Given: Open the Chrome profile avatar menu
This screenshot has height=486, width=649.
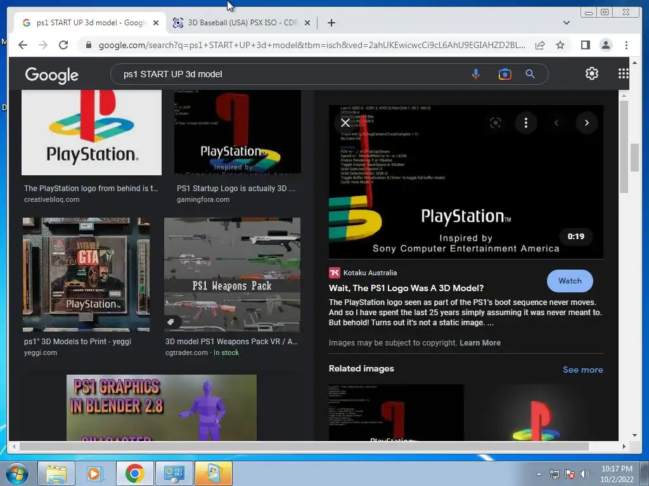Looking at the screenshot, I should [x=605, y=45].
